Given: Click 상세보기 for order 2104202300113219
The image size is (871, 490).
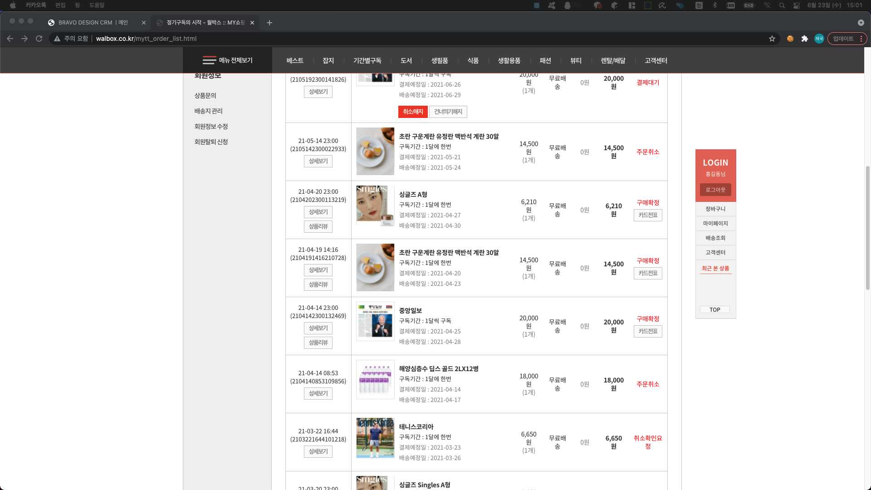Looking at the screenshot, I should 318,212.
